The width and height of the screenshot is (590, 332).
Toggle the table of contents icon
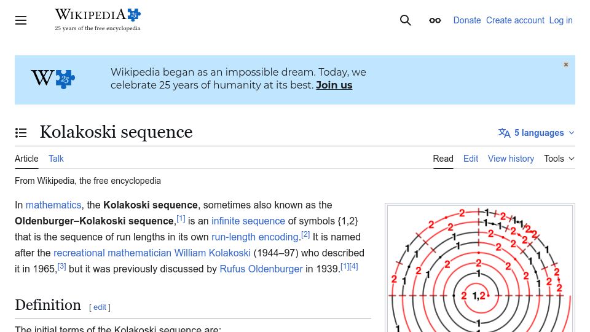click(21, 133)
